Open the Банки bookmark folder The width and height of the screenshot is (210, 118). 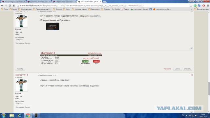point(13,9)
